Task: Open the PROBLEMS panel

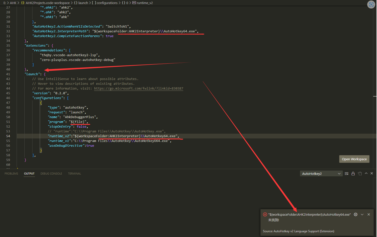Action: tap(11, 173)
